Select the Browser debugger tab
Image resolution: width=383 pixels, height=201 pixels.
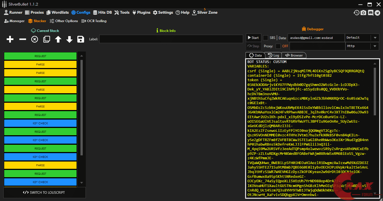(x=294, y=55)
